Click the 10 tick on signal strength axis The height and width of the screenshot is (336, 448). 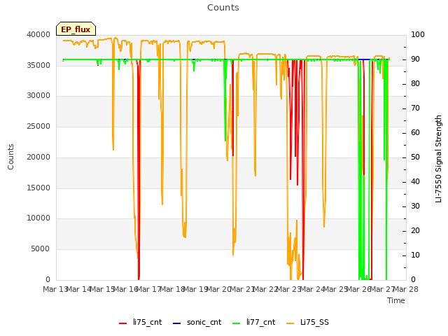[x=415, y=255]
